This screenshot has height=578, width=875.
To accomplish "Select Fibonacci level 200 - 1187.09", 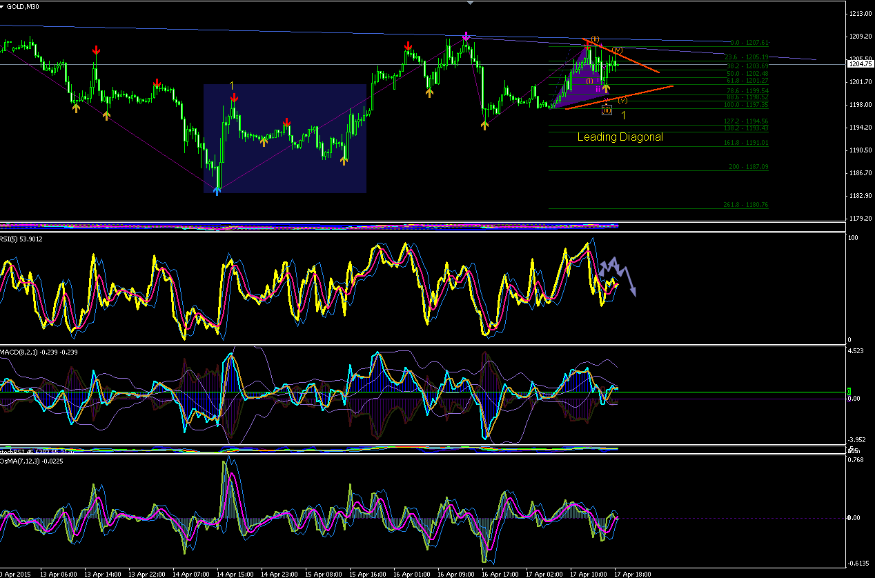I will [749, 167].
